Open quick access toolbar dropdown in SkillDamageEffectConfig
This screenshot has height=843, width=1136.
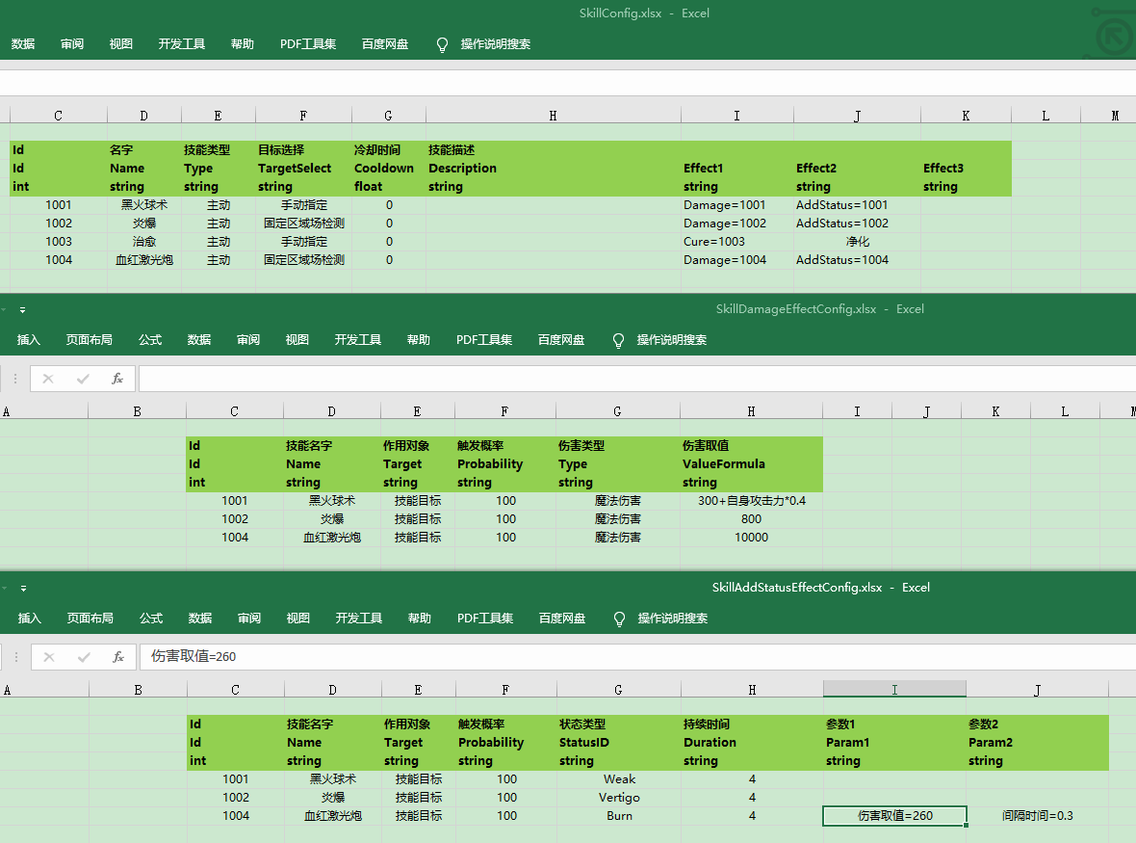coord(22,310)
